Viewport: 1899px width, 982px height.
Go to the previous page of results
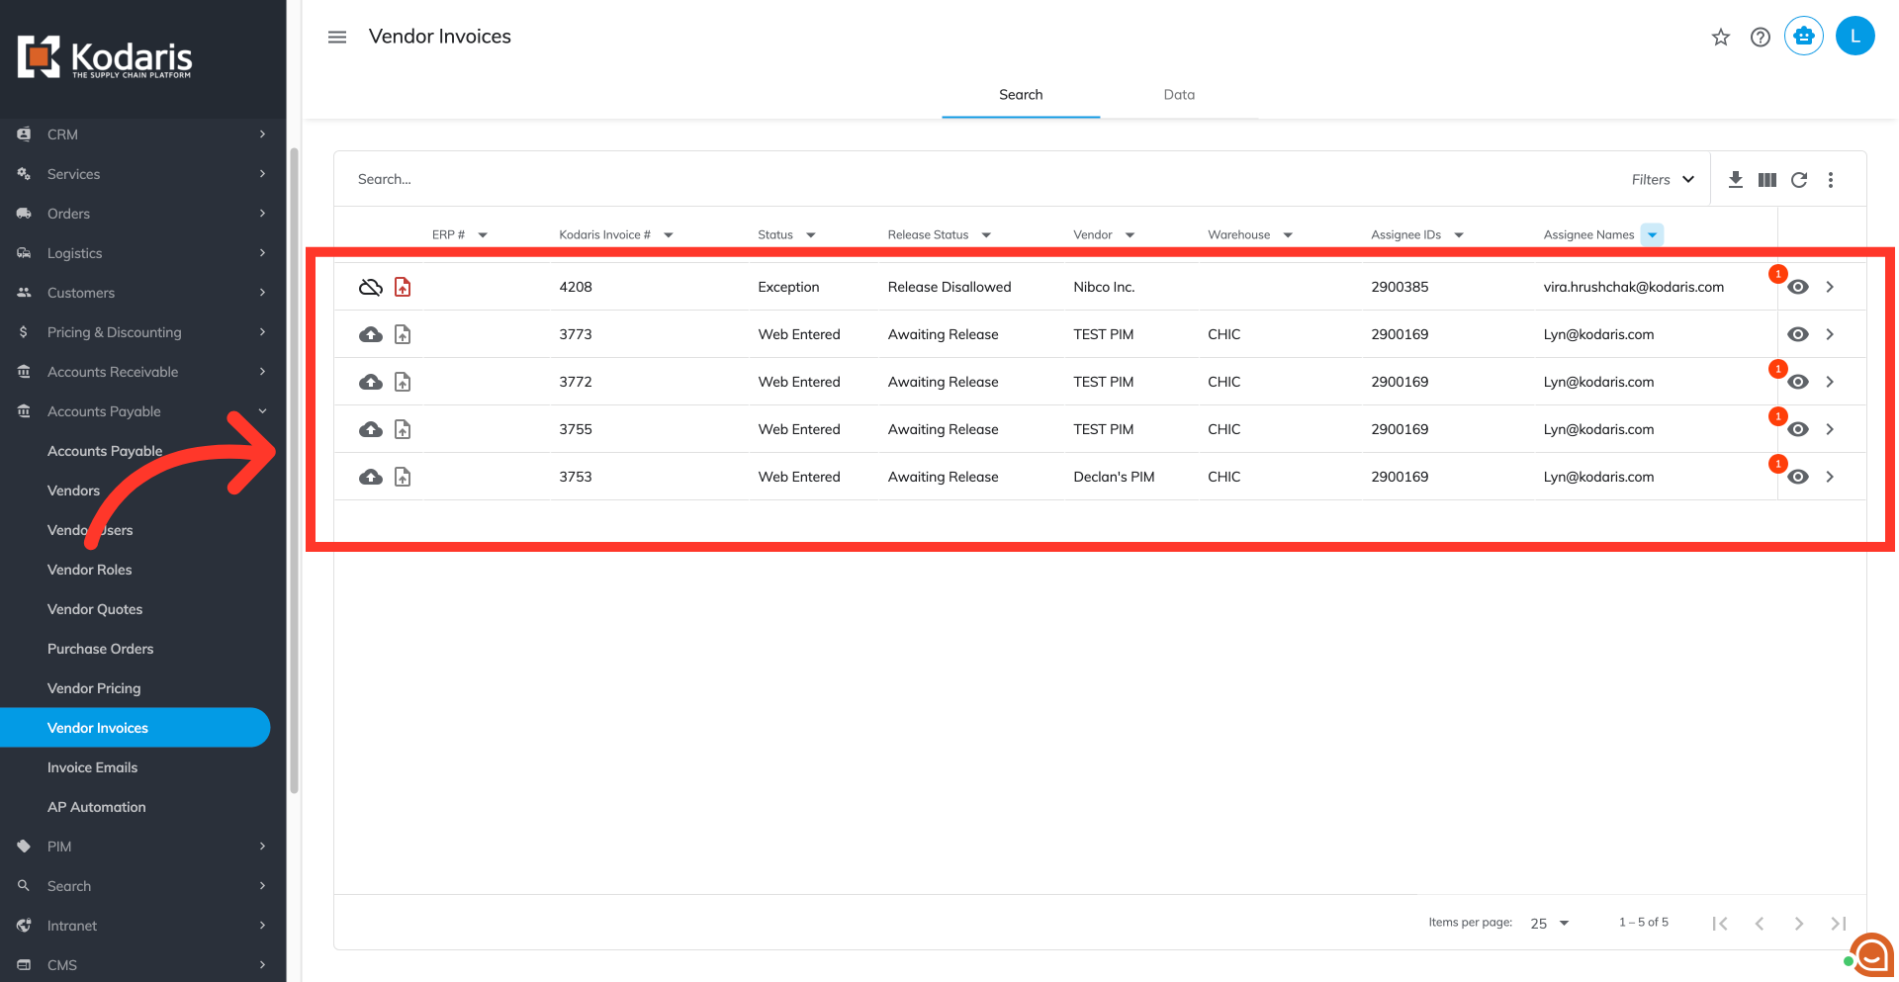tap(1760, 923)
